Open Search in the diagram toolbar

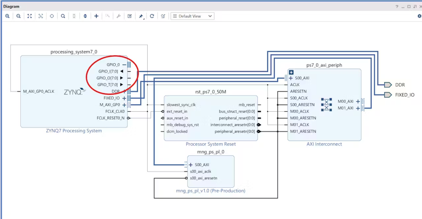coord(63,16)
